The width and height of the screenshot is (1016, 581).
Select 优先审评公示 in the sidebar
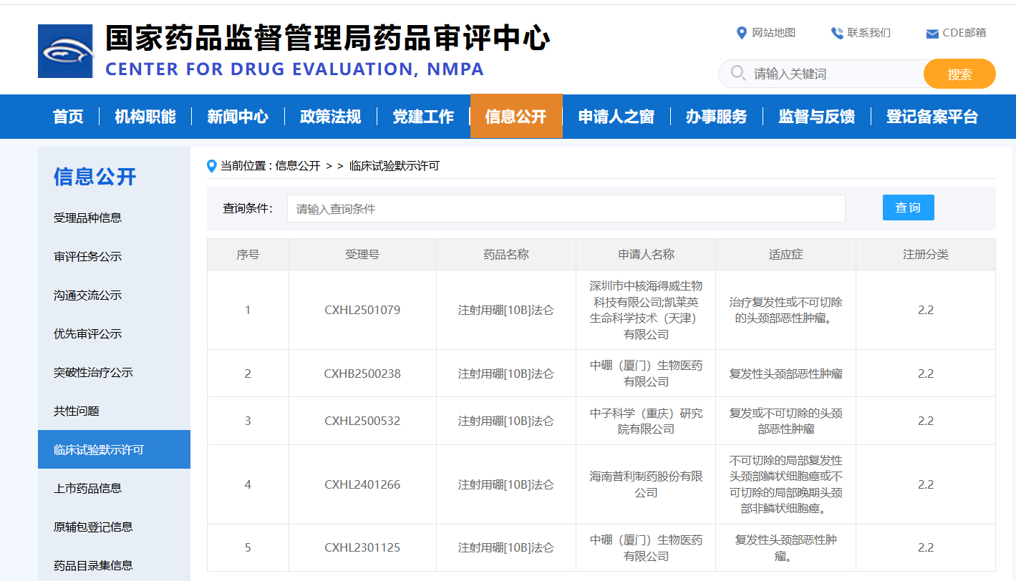(x=87, y=334)
